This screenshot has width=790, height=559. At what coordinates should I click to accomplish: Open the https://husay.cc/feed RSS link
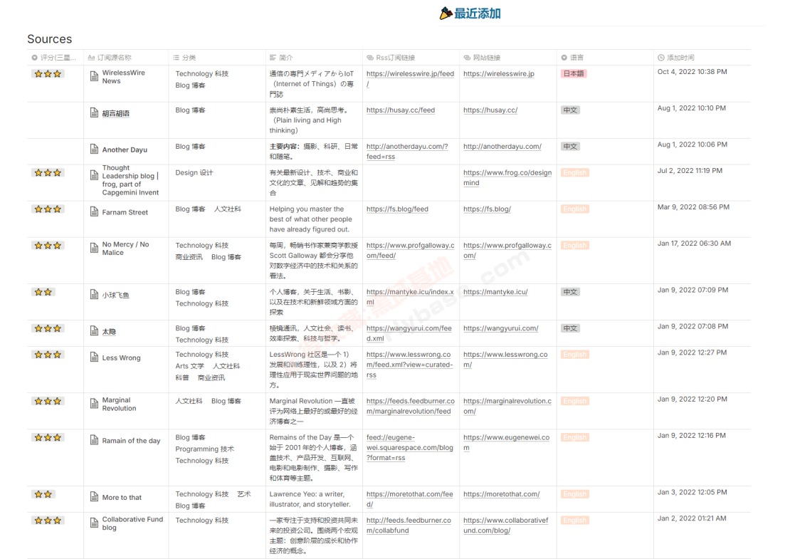click(401, 110)
